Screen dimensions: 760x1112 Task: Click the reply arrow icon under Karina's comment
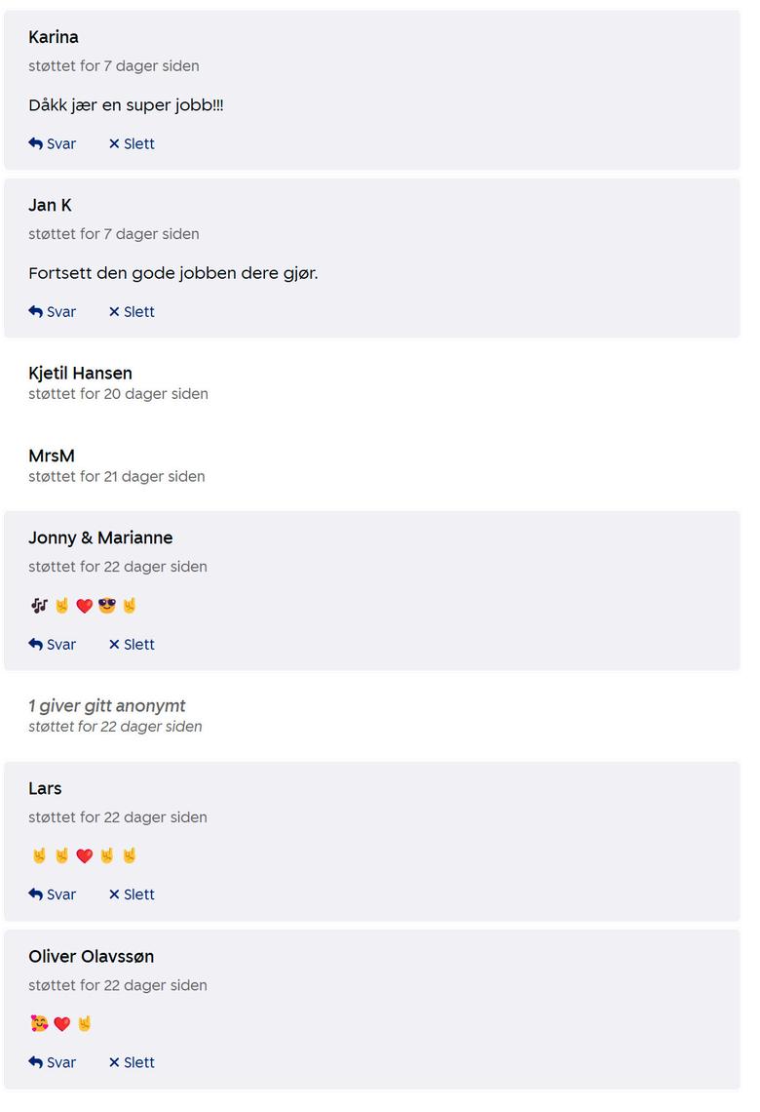pos(36,144)
